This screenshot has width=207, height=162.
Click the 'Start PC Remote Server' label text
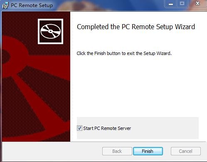107,128
